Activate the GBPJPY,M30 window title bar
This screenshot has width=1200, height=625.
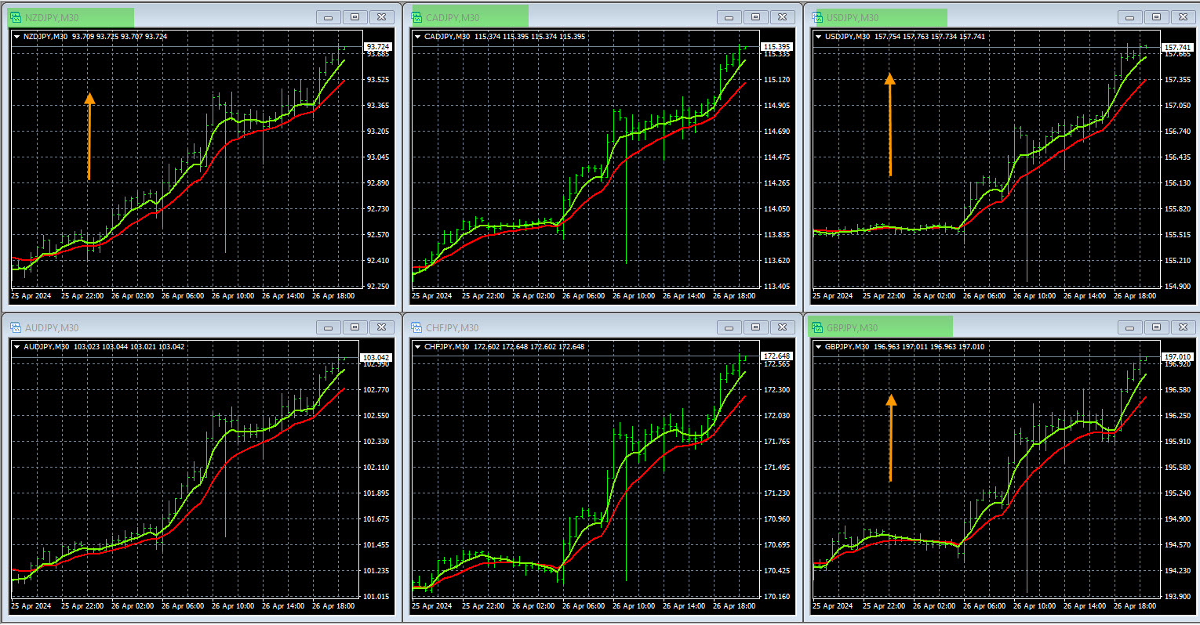980,327
